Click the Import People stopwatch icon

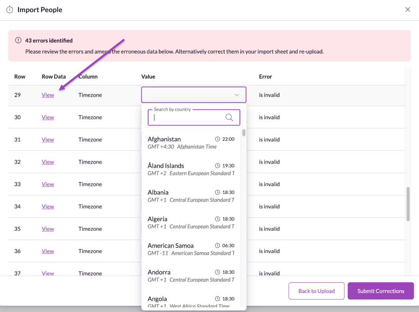(x=10, y=10)
